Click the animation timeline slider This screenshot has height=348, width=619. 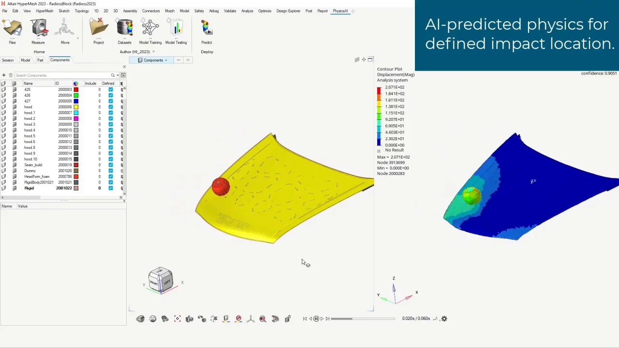point(363,319)
